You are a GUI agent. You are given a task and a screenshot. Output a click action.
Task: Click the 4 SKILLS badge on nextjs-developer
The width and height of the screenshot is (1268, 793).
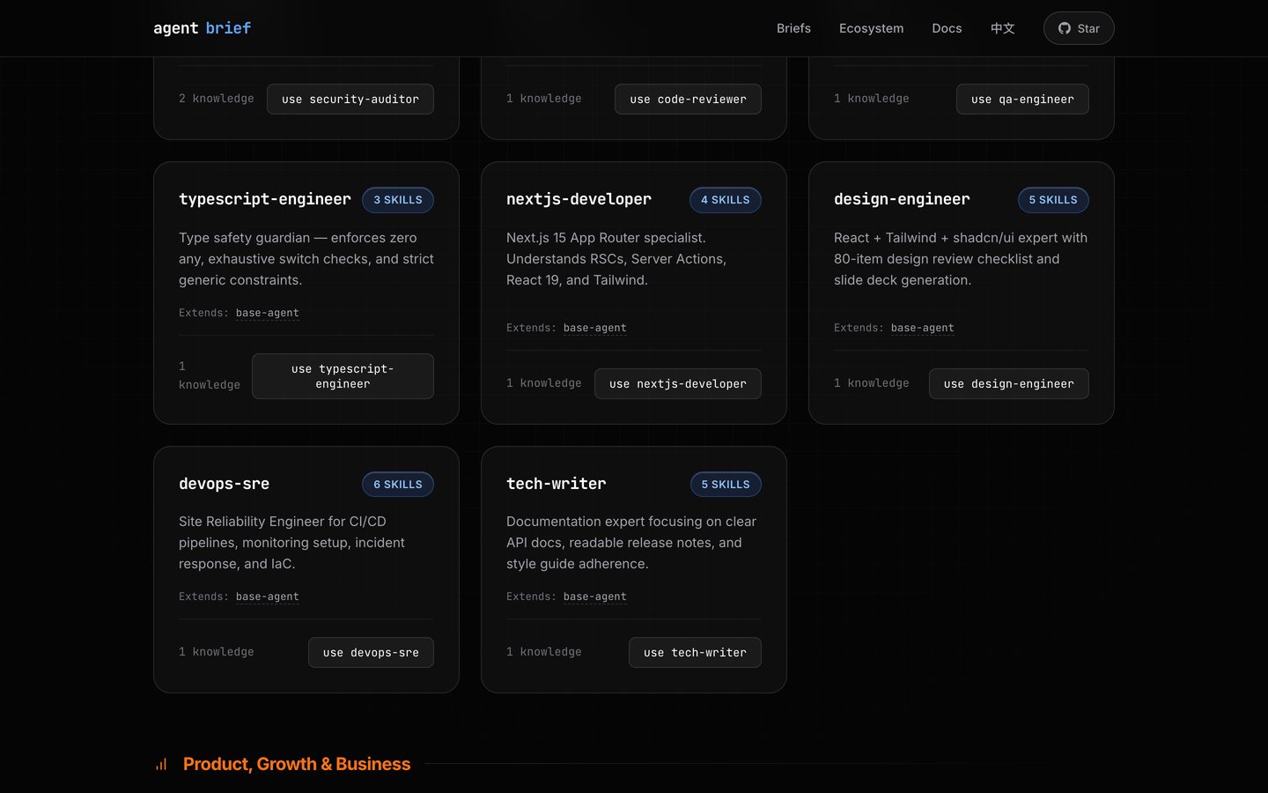click(x=726, y=200)
